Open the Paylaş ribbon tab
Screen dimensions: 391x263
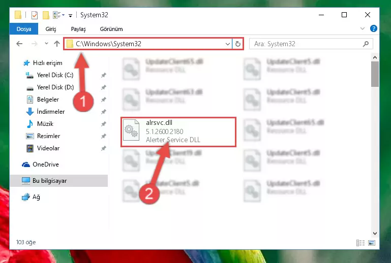pyautogui.click(x=78, y=29)
